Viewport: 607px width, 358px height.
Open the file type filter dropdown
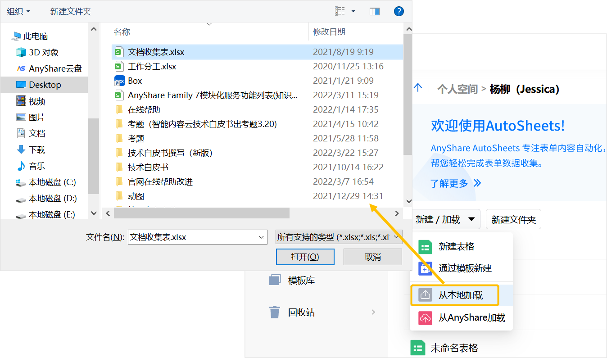point(339,237)
